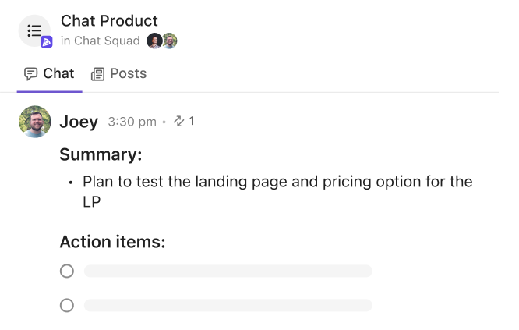
Task: Switch to the Chat tab
Action: tap(49, 73)
